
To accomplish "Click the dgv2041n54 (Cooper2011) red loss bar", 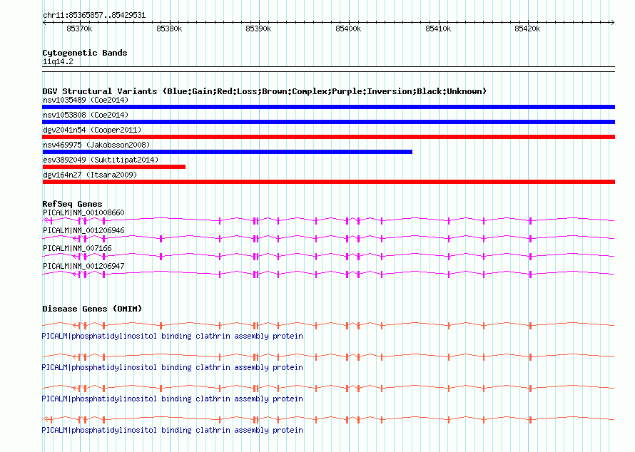I will 328,137.
